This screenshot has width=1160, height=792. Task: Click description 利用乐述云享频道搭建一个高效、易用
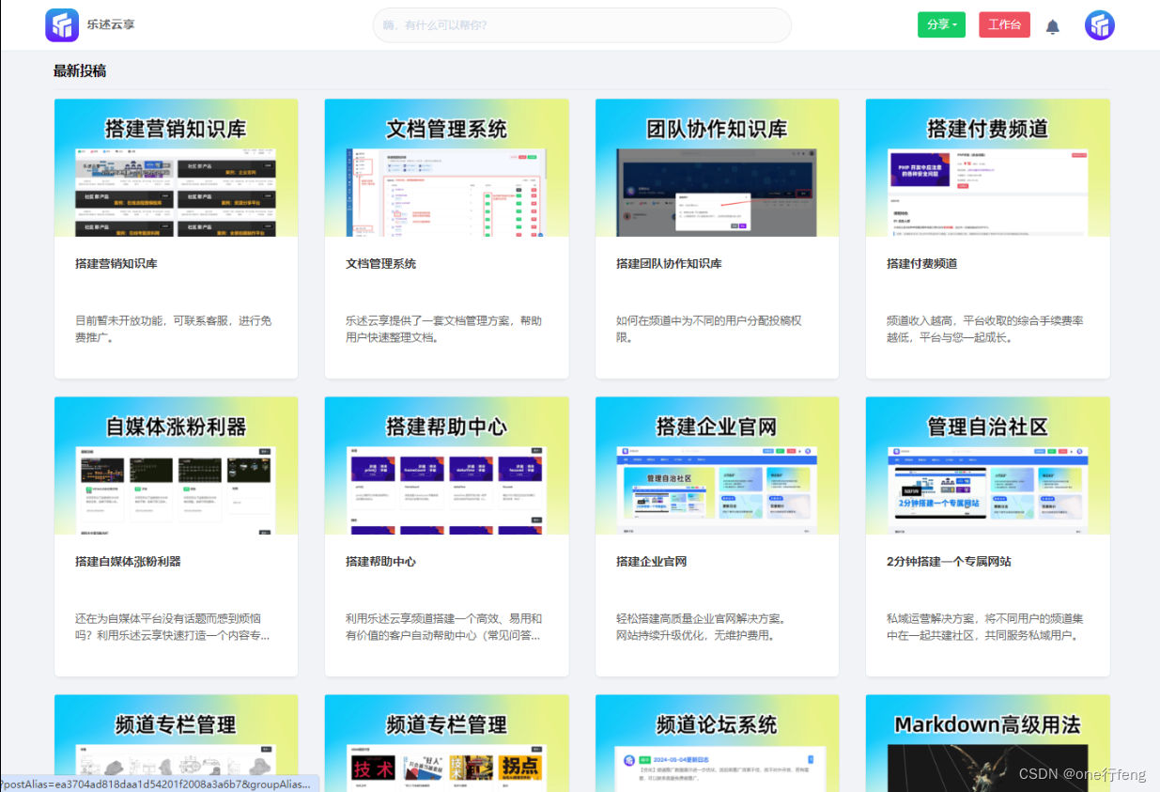[x=443, y=627]
